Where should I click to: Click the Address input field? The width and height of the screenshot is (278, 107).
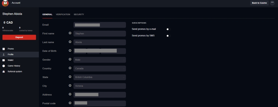click(x=100, y=95)
